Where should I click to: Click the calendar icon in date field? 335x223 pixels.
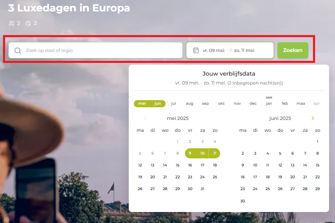coord(196,50)
